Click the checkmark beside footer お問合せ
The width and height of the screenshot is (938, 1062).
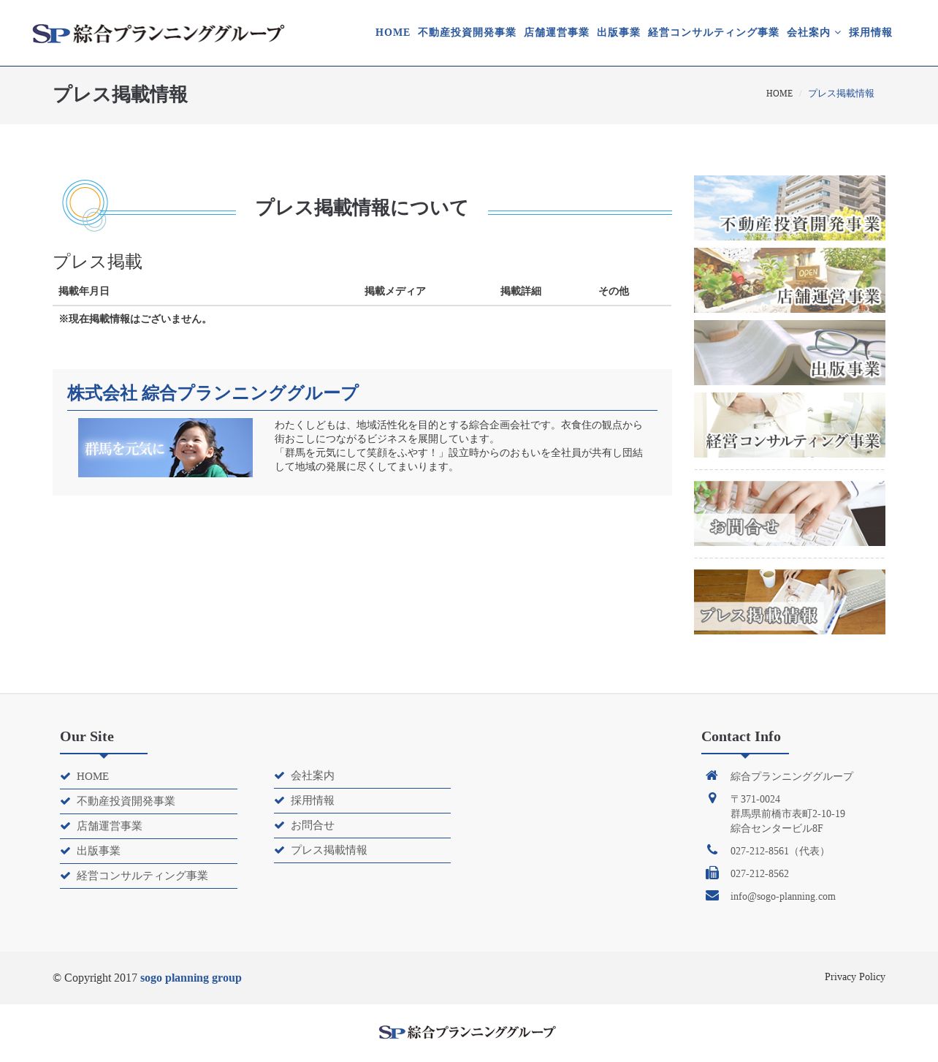[279, 825]
